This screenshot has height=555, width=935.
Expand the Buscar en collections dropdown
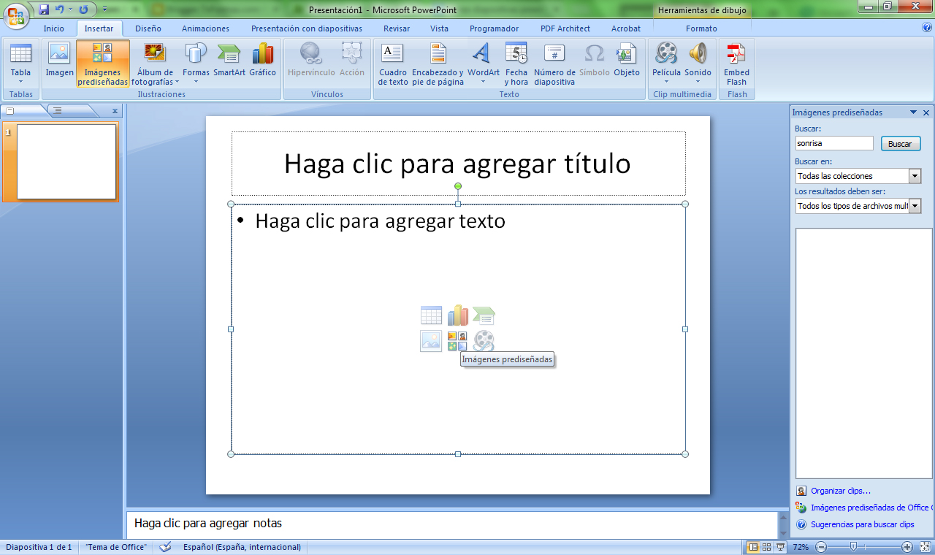pos(915,176)
